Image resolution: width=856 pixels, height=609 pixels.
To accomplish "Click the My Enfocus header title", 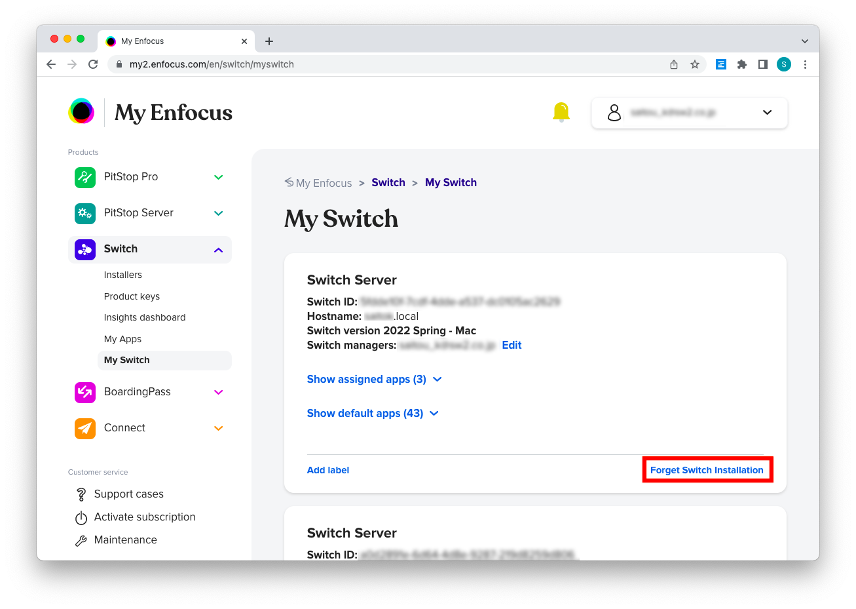I will click(174, 113).
